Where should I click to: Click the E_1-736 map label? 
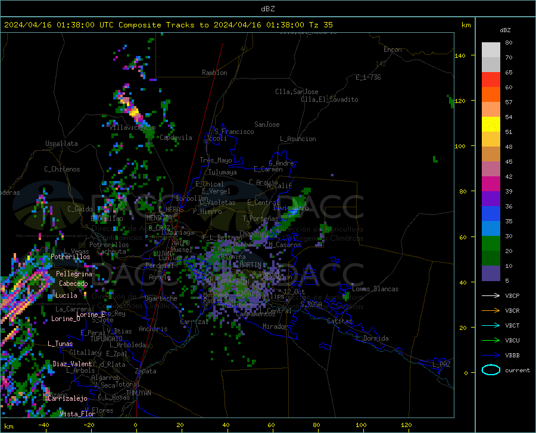[x=368, y=77]
